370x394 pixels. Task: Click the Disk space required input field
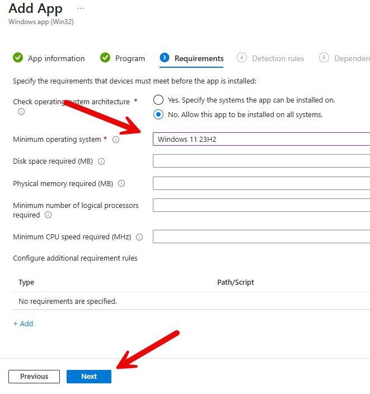261,161
